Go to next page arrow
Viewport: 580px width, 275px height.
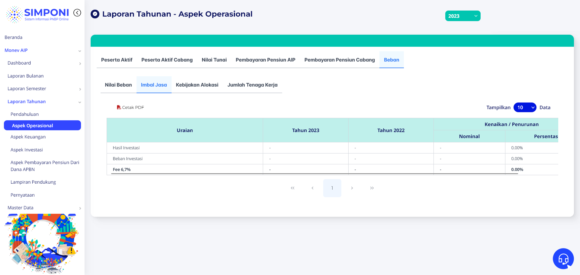pos(352,188)
